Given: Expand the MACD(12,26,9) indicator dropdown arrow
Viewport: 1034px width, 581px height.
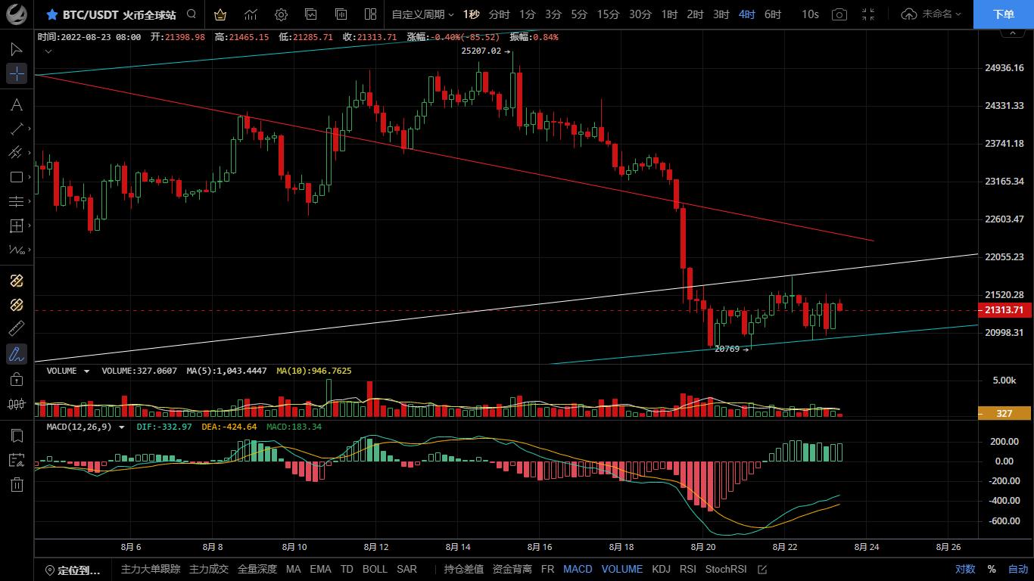Looking at the screenshot, I should pyautogui.click(x=122, y=427).
